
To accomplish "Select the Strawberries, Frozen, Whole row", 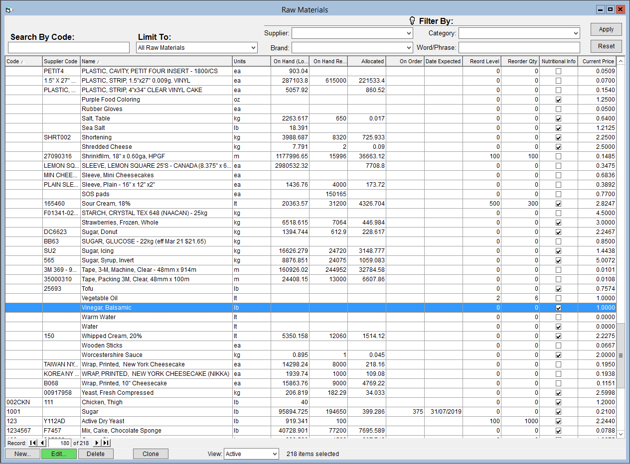I will click(x=311, y=223).
